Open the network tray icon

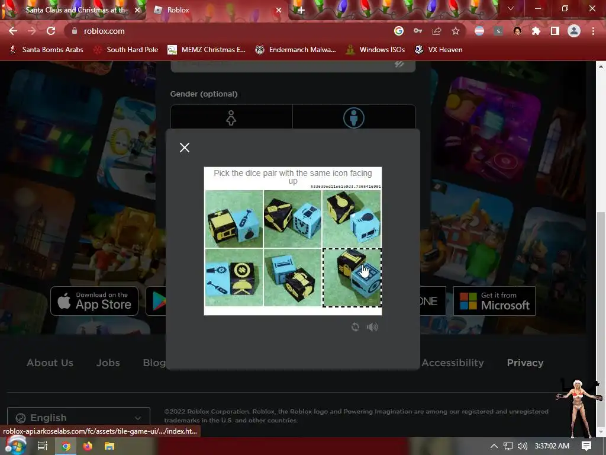point(508,446)
